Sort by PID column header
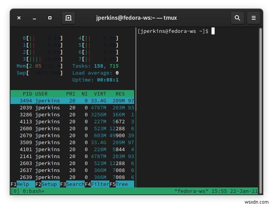This screenshot has width=273, height=206. 27,94
